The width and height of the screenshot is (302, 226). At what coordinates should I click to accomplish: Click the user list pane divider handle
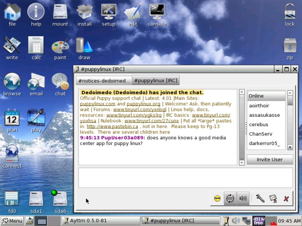point(246,129)
